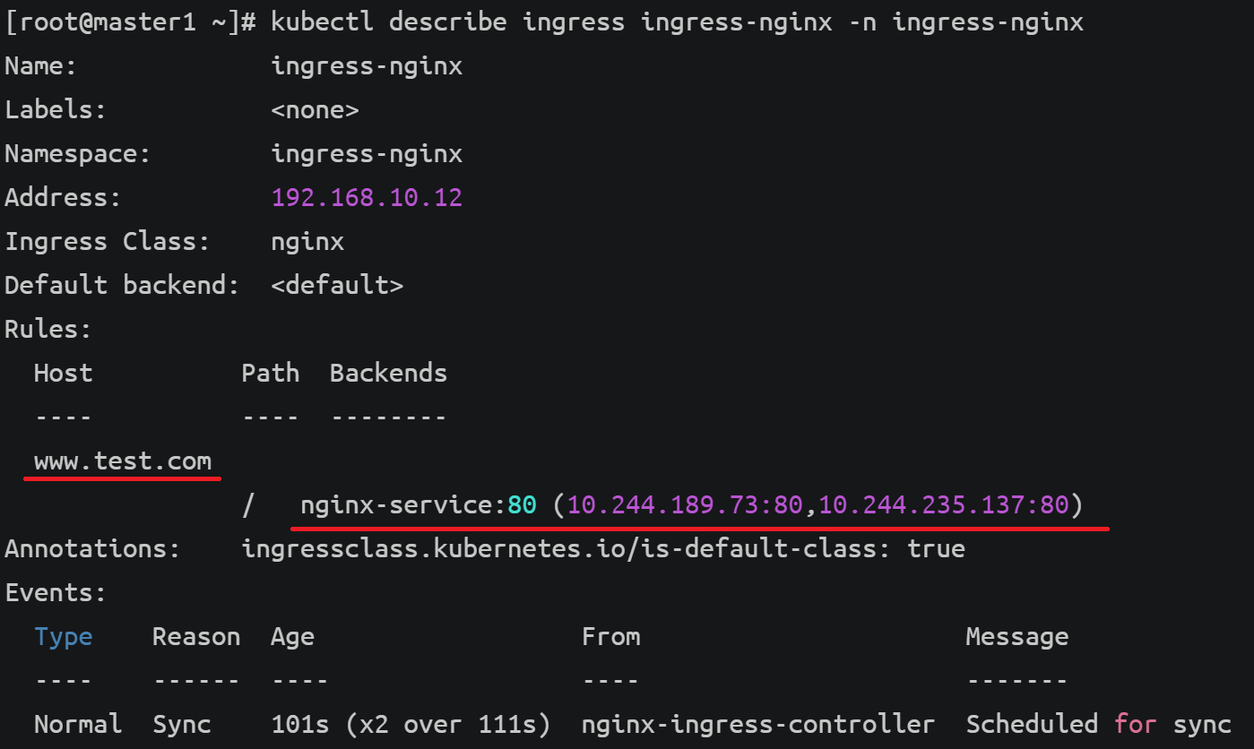Select the ingressclass.kubernetes.io/is-default-class annotation
Image resolution: width=1254 pixels, height=749 pixels.
coord(601,548)
